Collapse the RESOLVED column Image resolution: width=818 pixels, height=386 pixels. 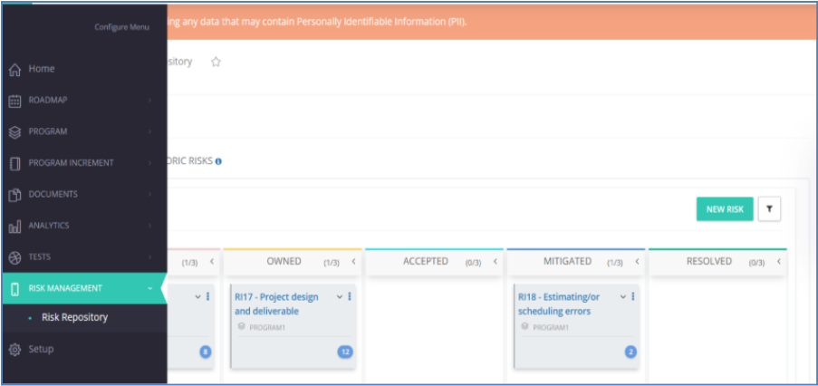coord(778,261)
